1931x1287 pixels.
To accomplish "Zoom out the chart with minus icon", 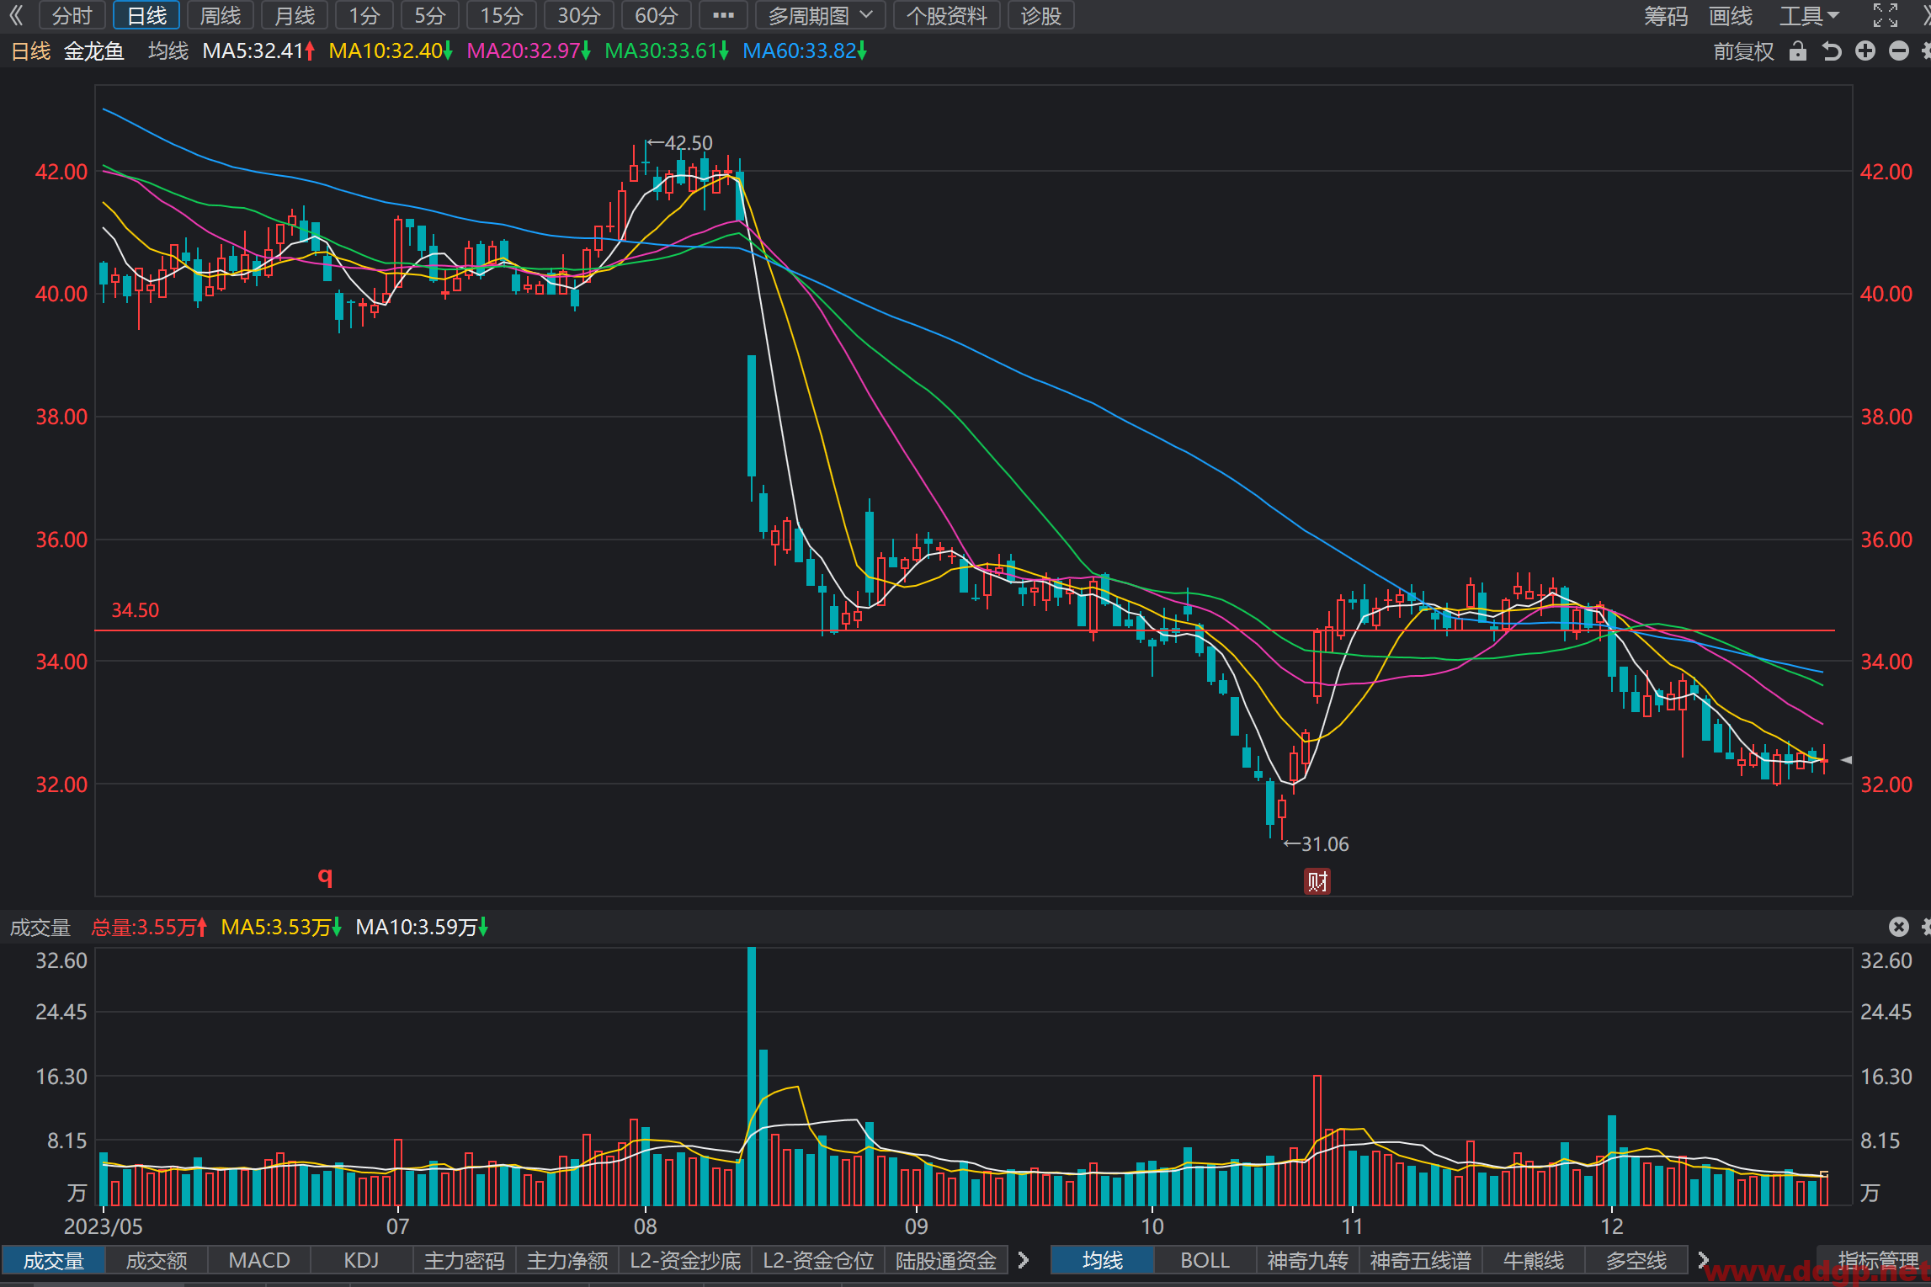I will coord(1898,51).
